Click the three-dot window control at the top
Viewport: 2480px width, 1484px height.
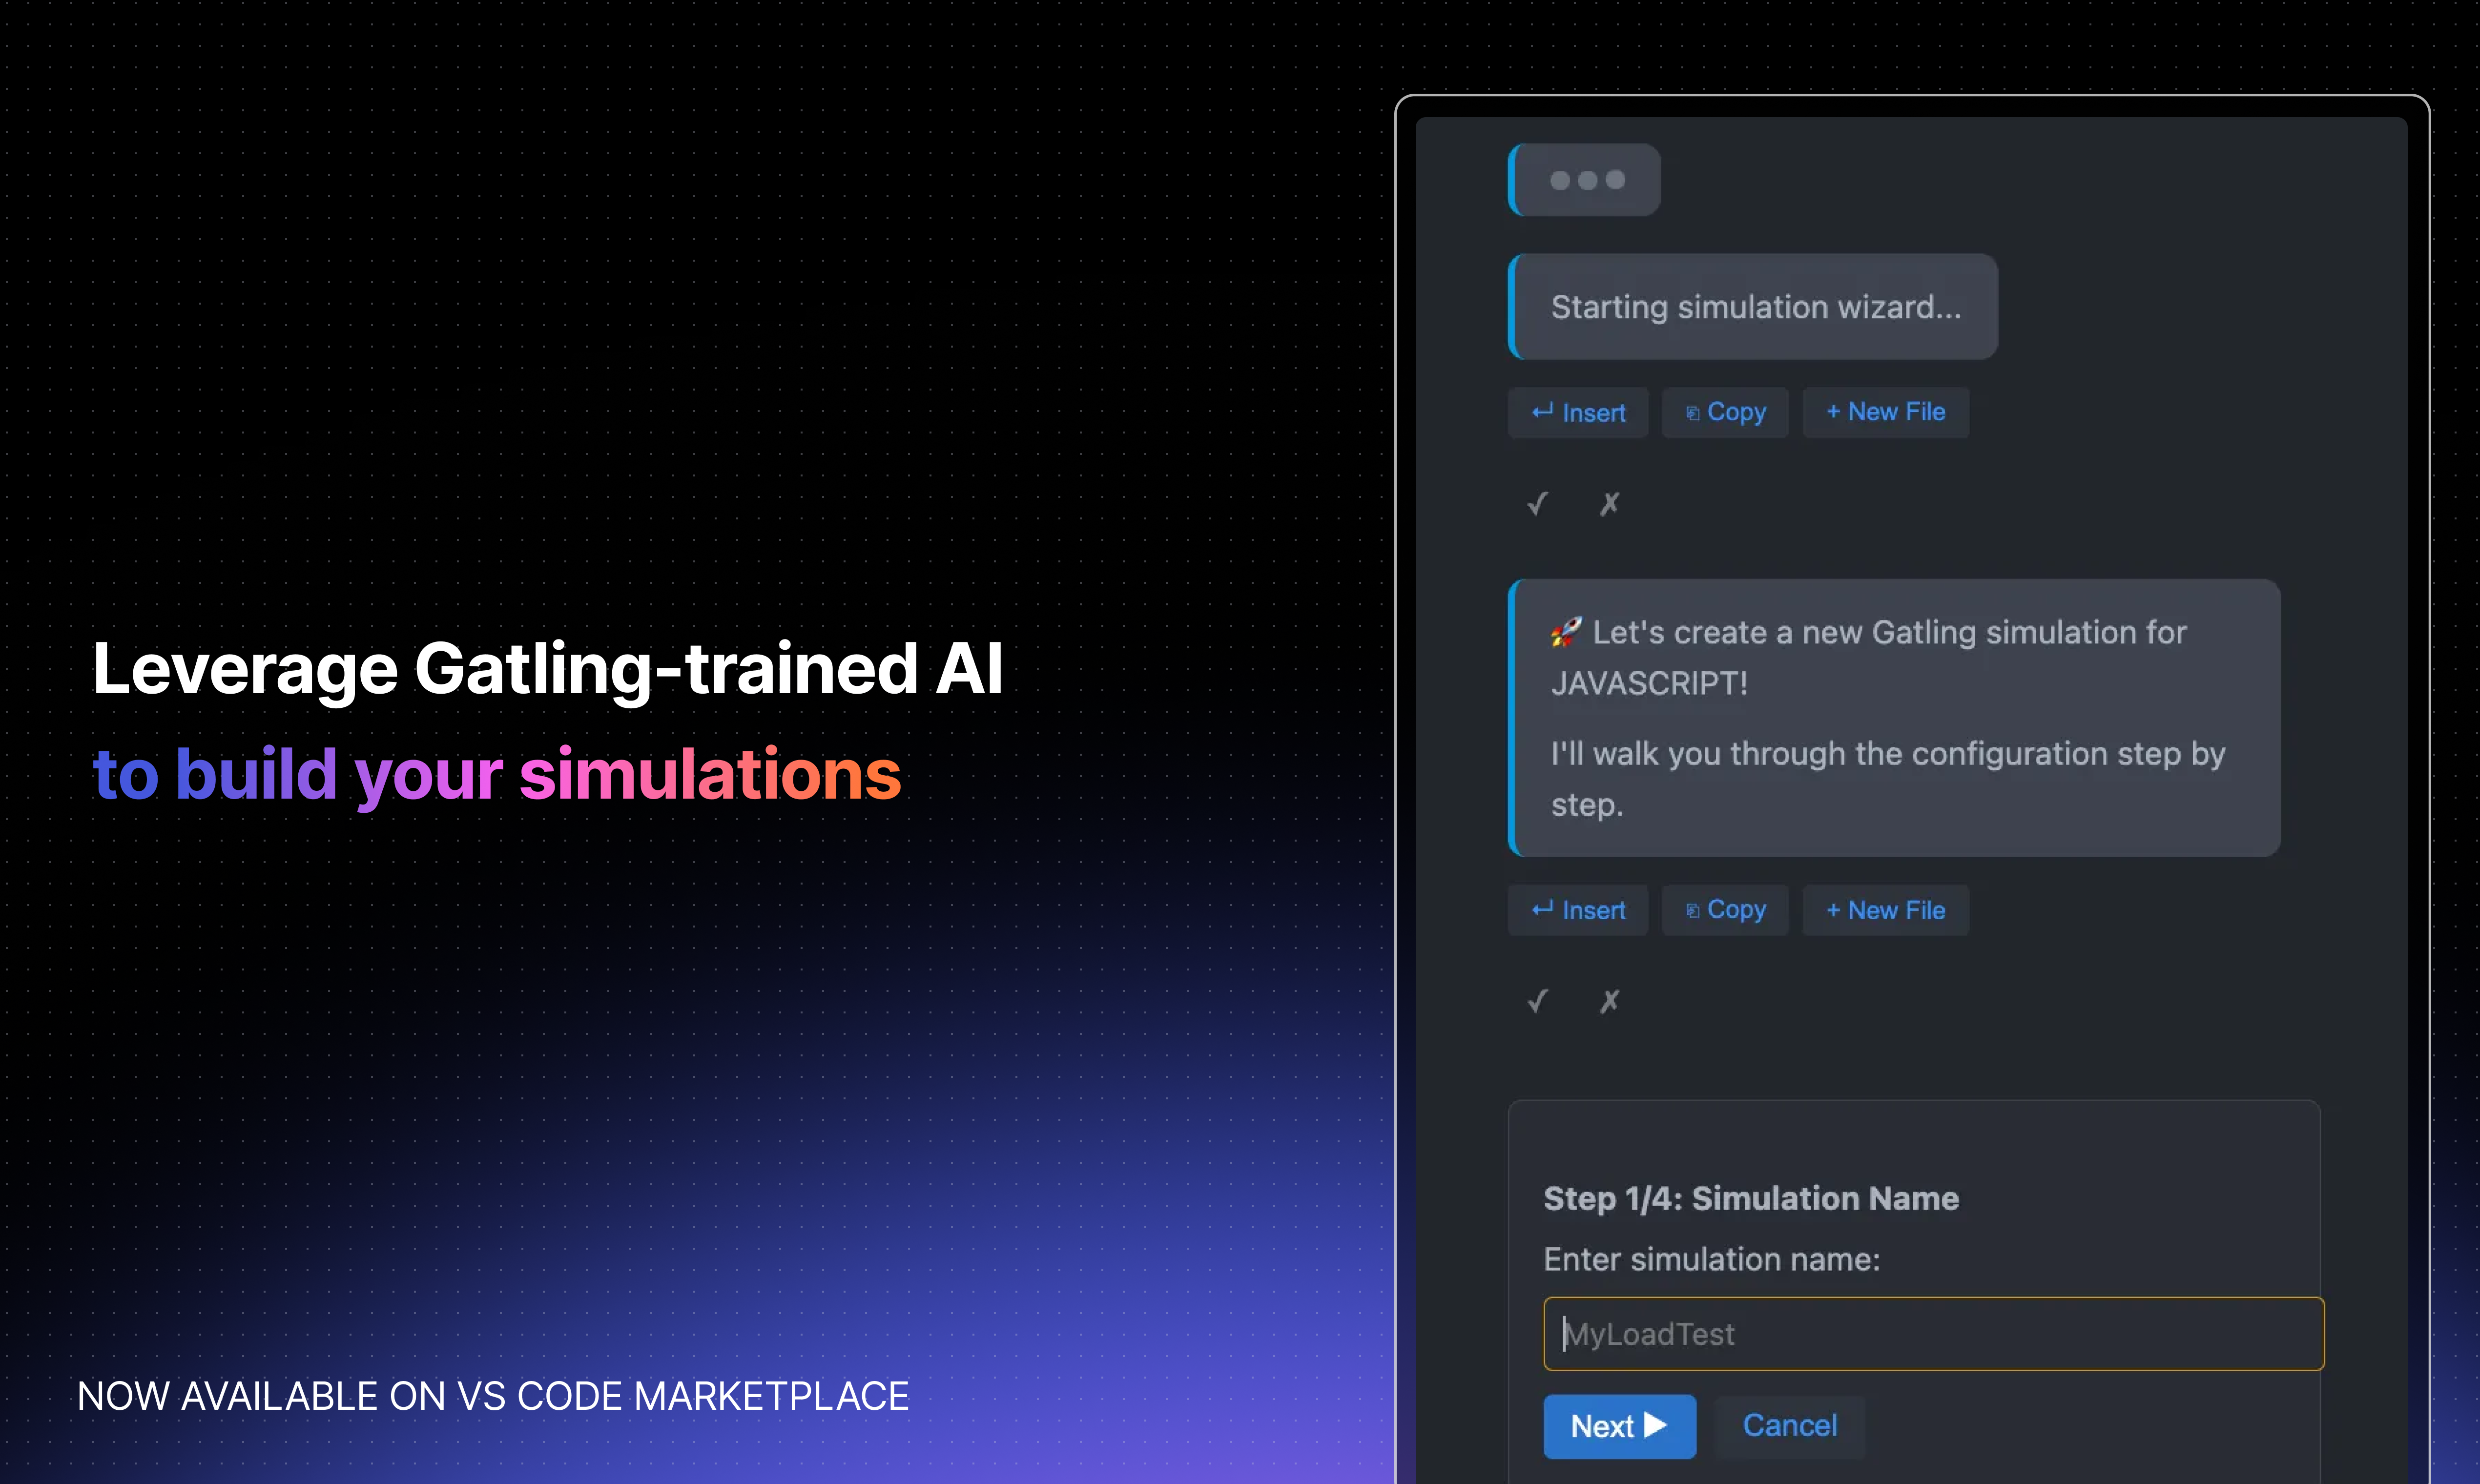[1586, 179]
